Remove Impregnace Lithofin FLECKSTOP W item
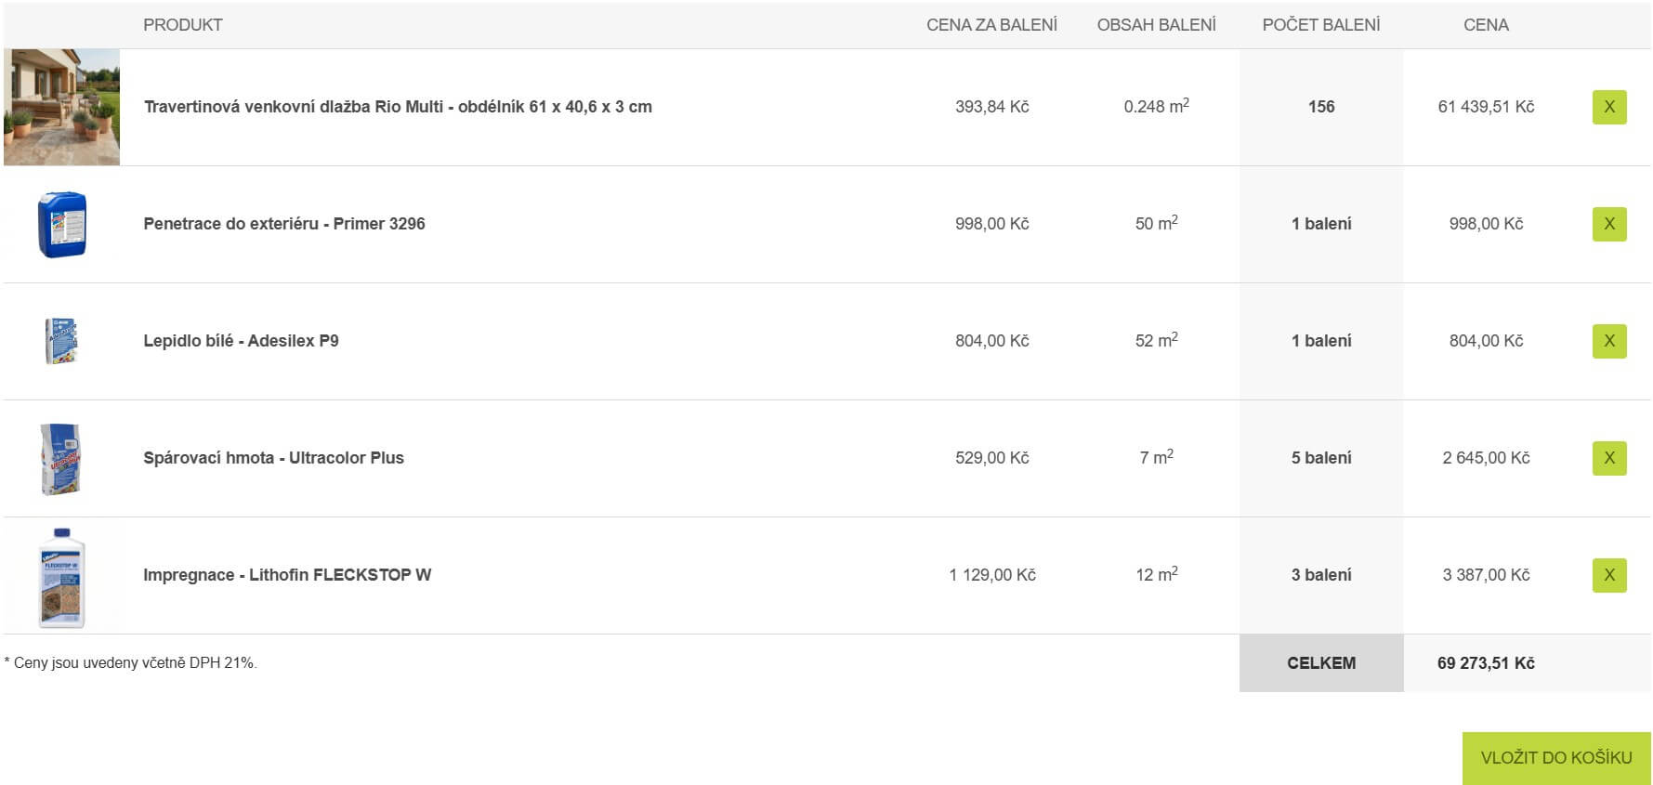This screenshot has height=785, width=1653. [1608, 575]
